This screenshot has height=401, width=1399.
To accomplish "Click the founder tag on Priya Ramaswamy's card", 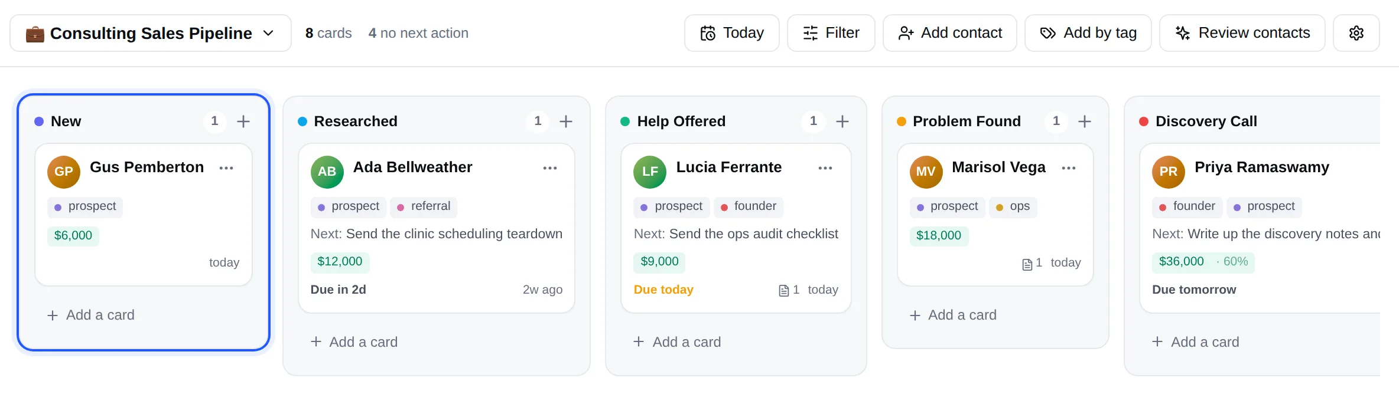I will [1187, 206].
